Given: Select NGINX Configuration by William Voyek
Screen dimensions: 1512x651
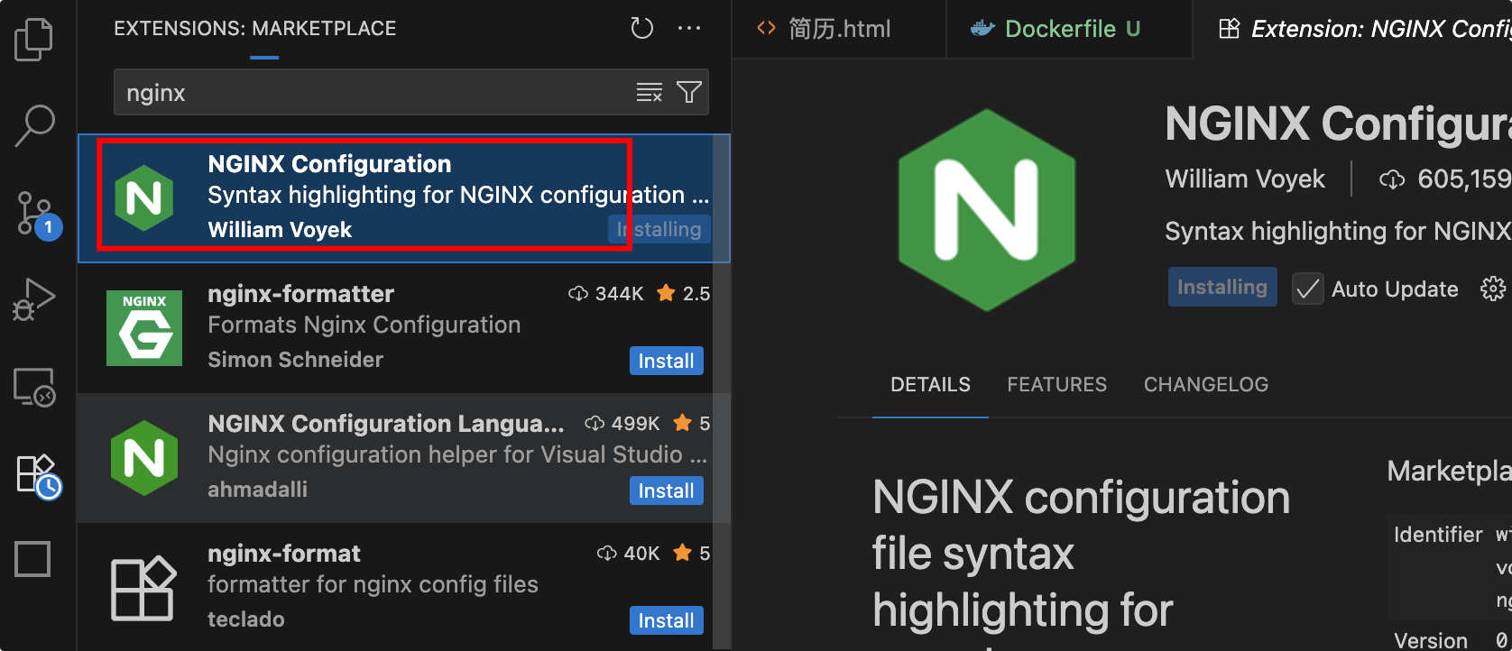Looking at the screenshot, I should point(403,198).
